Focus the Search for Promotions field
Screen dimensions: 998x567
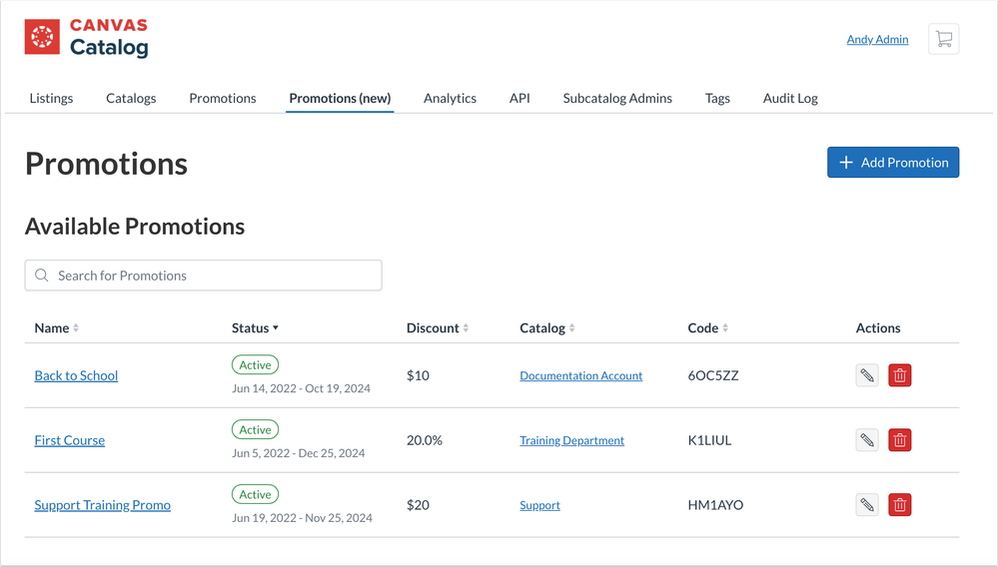[204, 276]
